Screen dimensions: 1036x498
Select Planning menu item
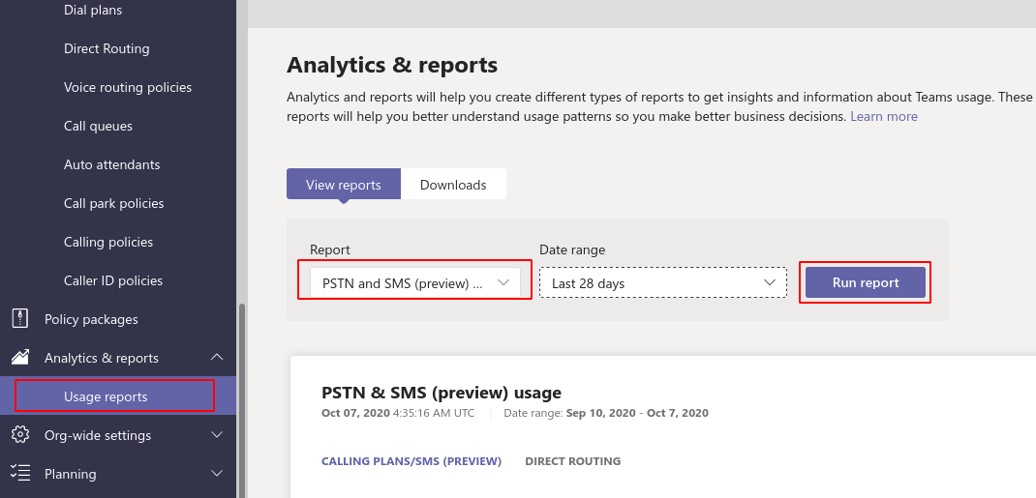click(x=70, y=474)
